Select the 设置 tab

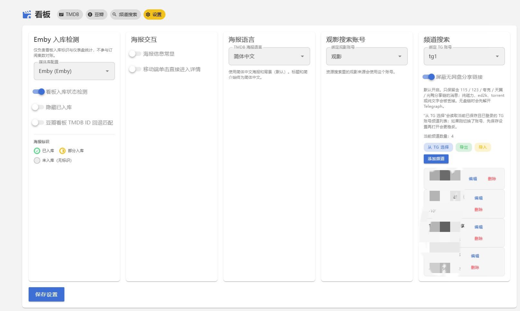point(154,14)
